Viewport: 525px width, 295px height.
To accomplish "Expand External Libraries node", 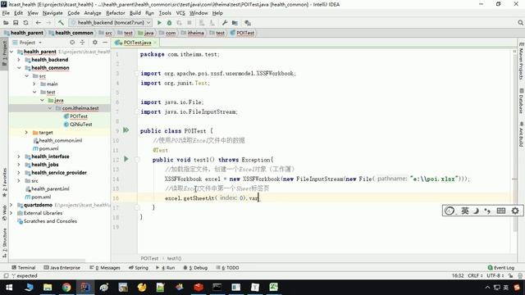I will [11, 213].
